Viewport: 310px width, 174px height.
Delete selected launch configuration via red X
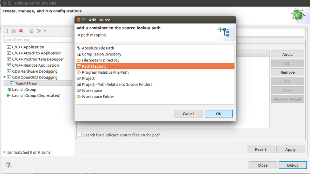coord(21,31)
